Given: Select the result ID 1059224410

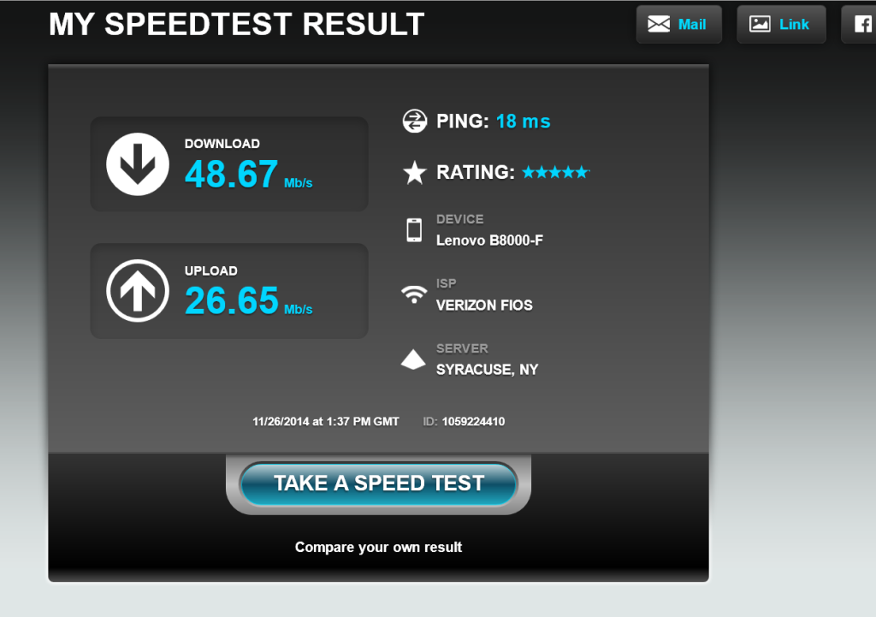Looking at the screenshot, I should pos(473,421).
